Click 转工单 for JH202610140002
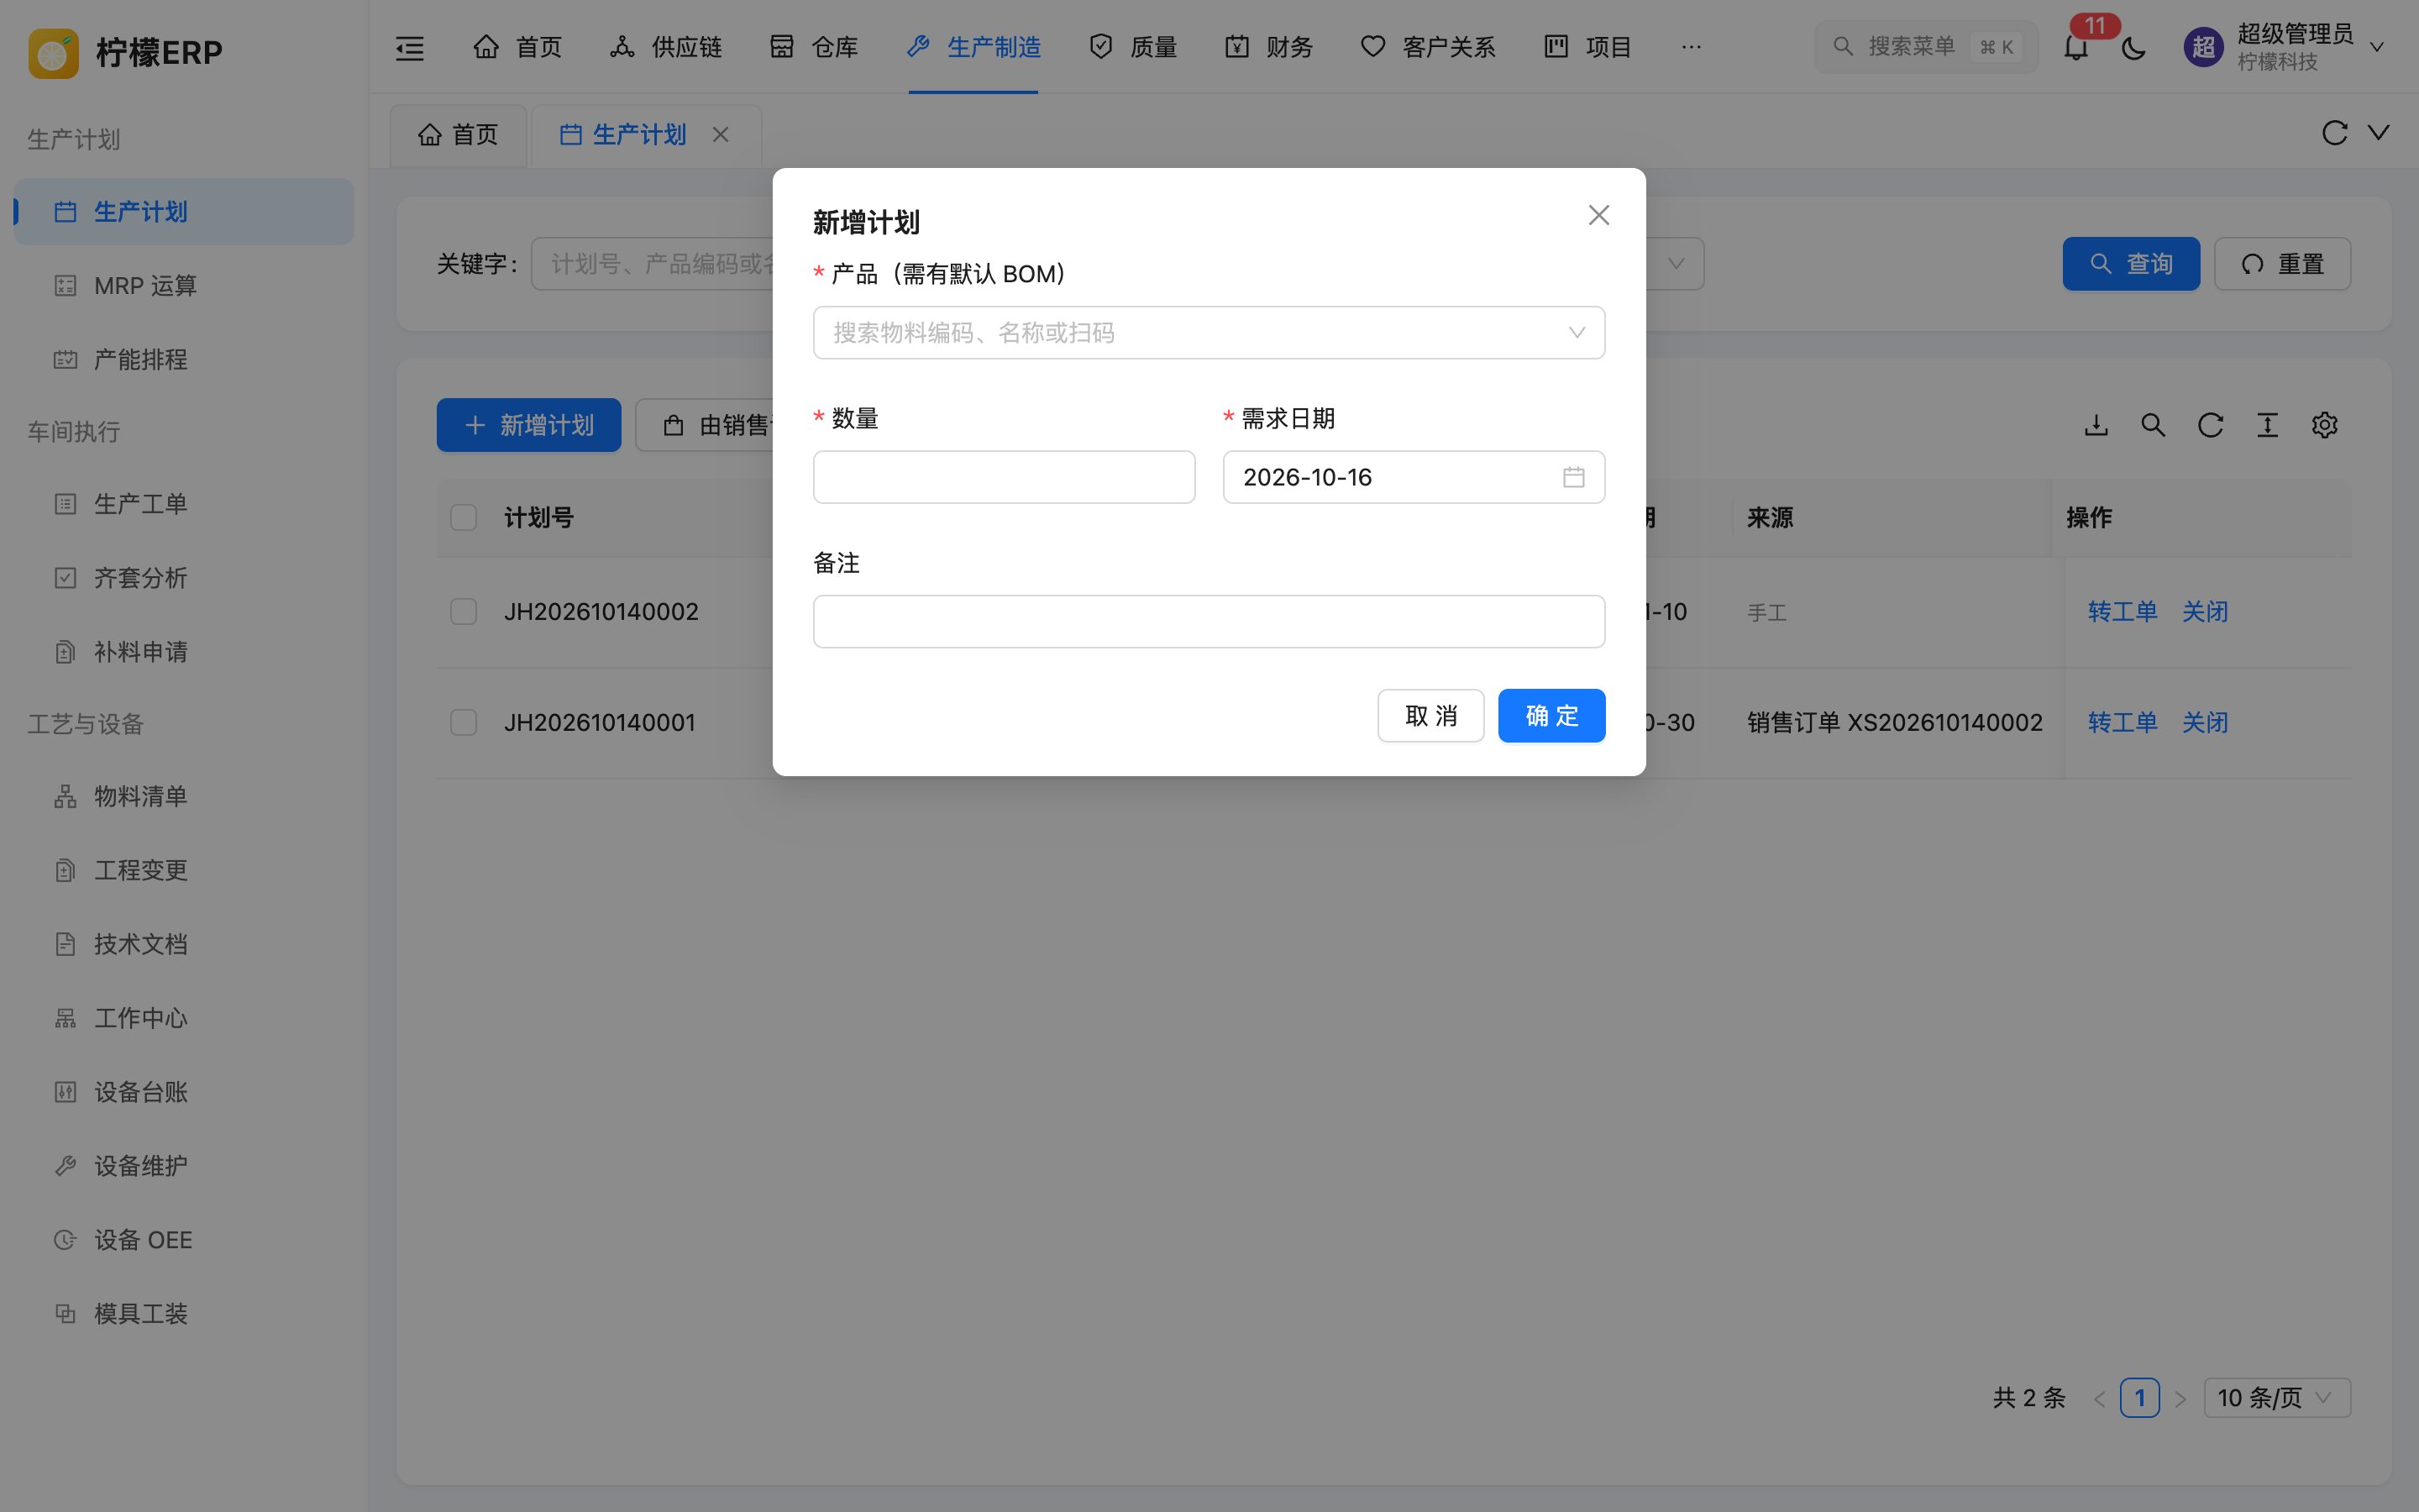2419x1512 pixels. coord(2123,611)
